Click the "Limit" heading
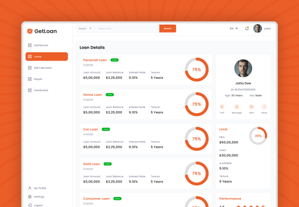Image resolution: width=299 pixels, height=207 pixels. pos(223,129)
